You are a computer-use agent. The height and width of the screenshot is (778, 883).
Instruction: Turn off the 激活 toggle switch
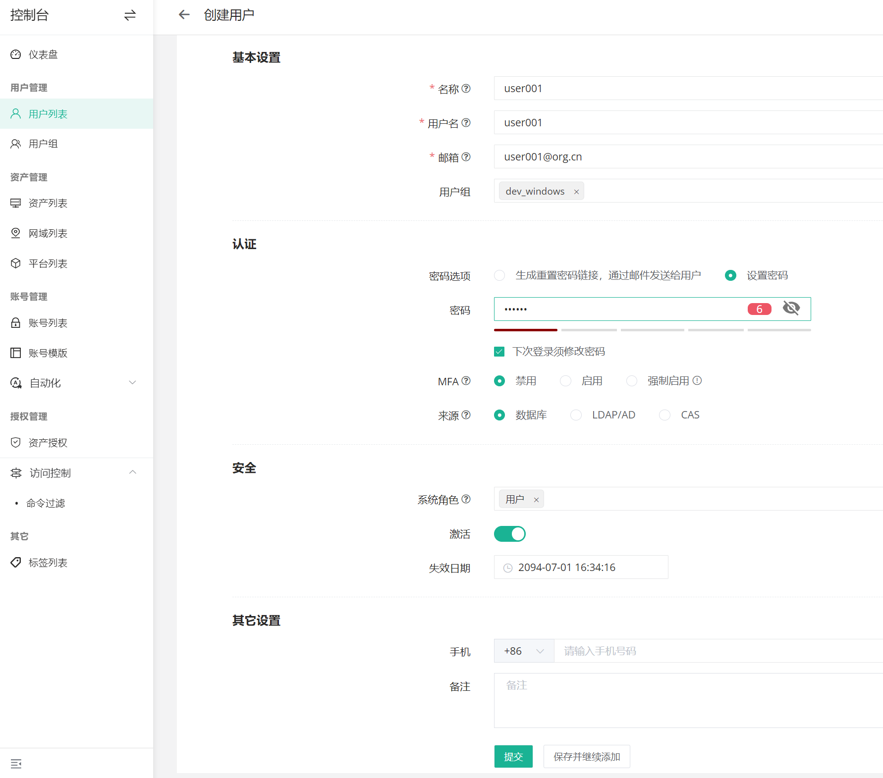pos(509,534)
